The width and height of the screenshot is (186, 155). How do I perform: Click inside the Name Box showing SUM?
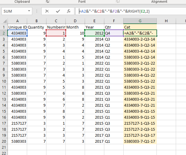tap(14, 11)
